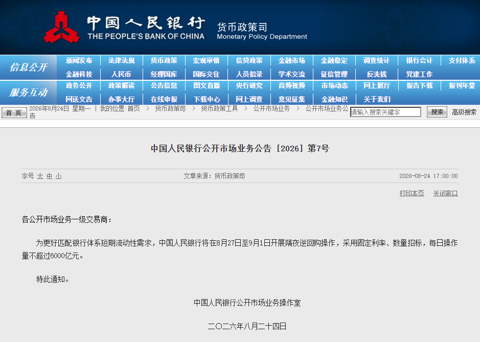
Task: Select 人民币 in the navigation bar
Action: point(121,74)
